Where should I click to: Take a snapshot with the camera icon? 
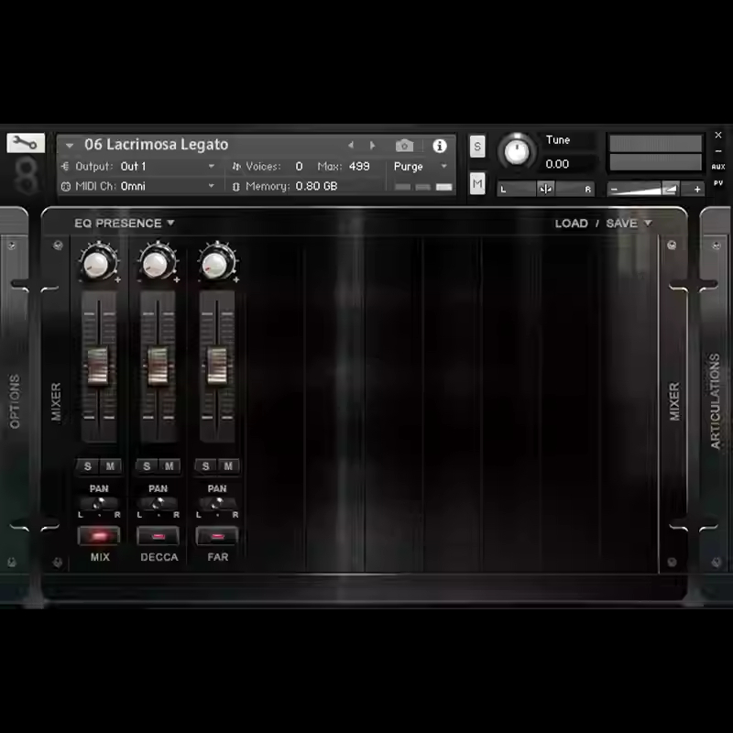click(x=404, y=146)
